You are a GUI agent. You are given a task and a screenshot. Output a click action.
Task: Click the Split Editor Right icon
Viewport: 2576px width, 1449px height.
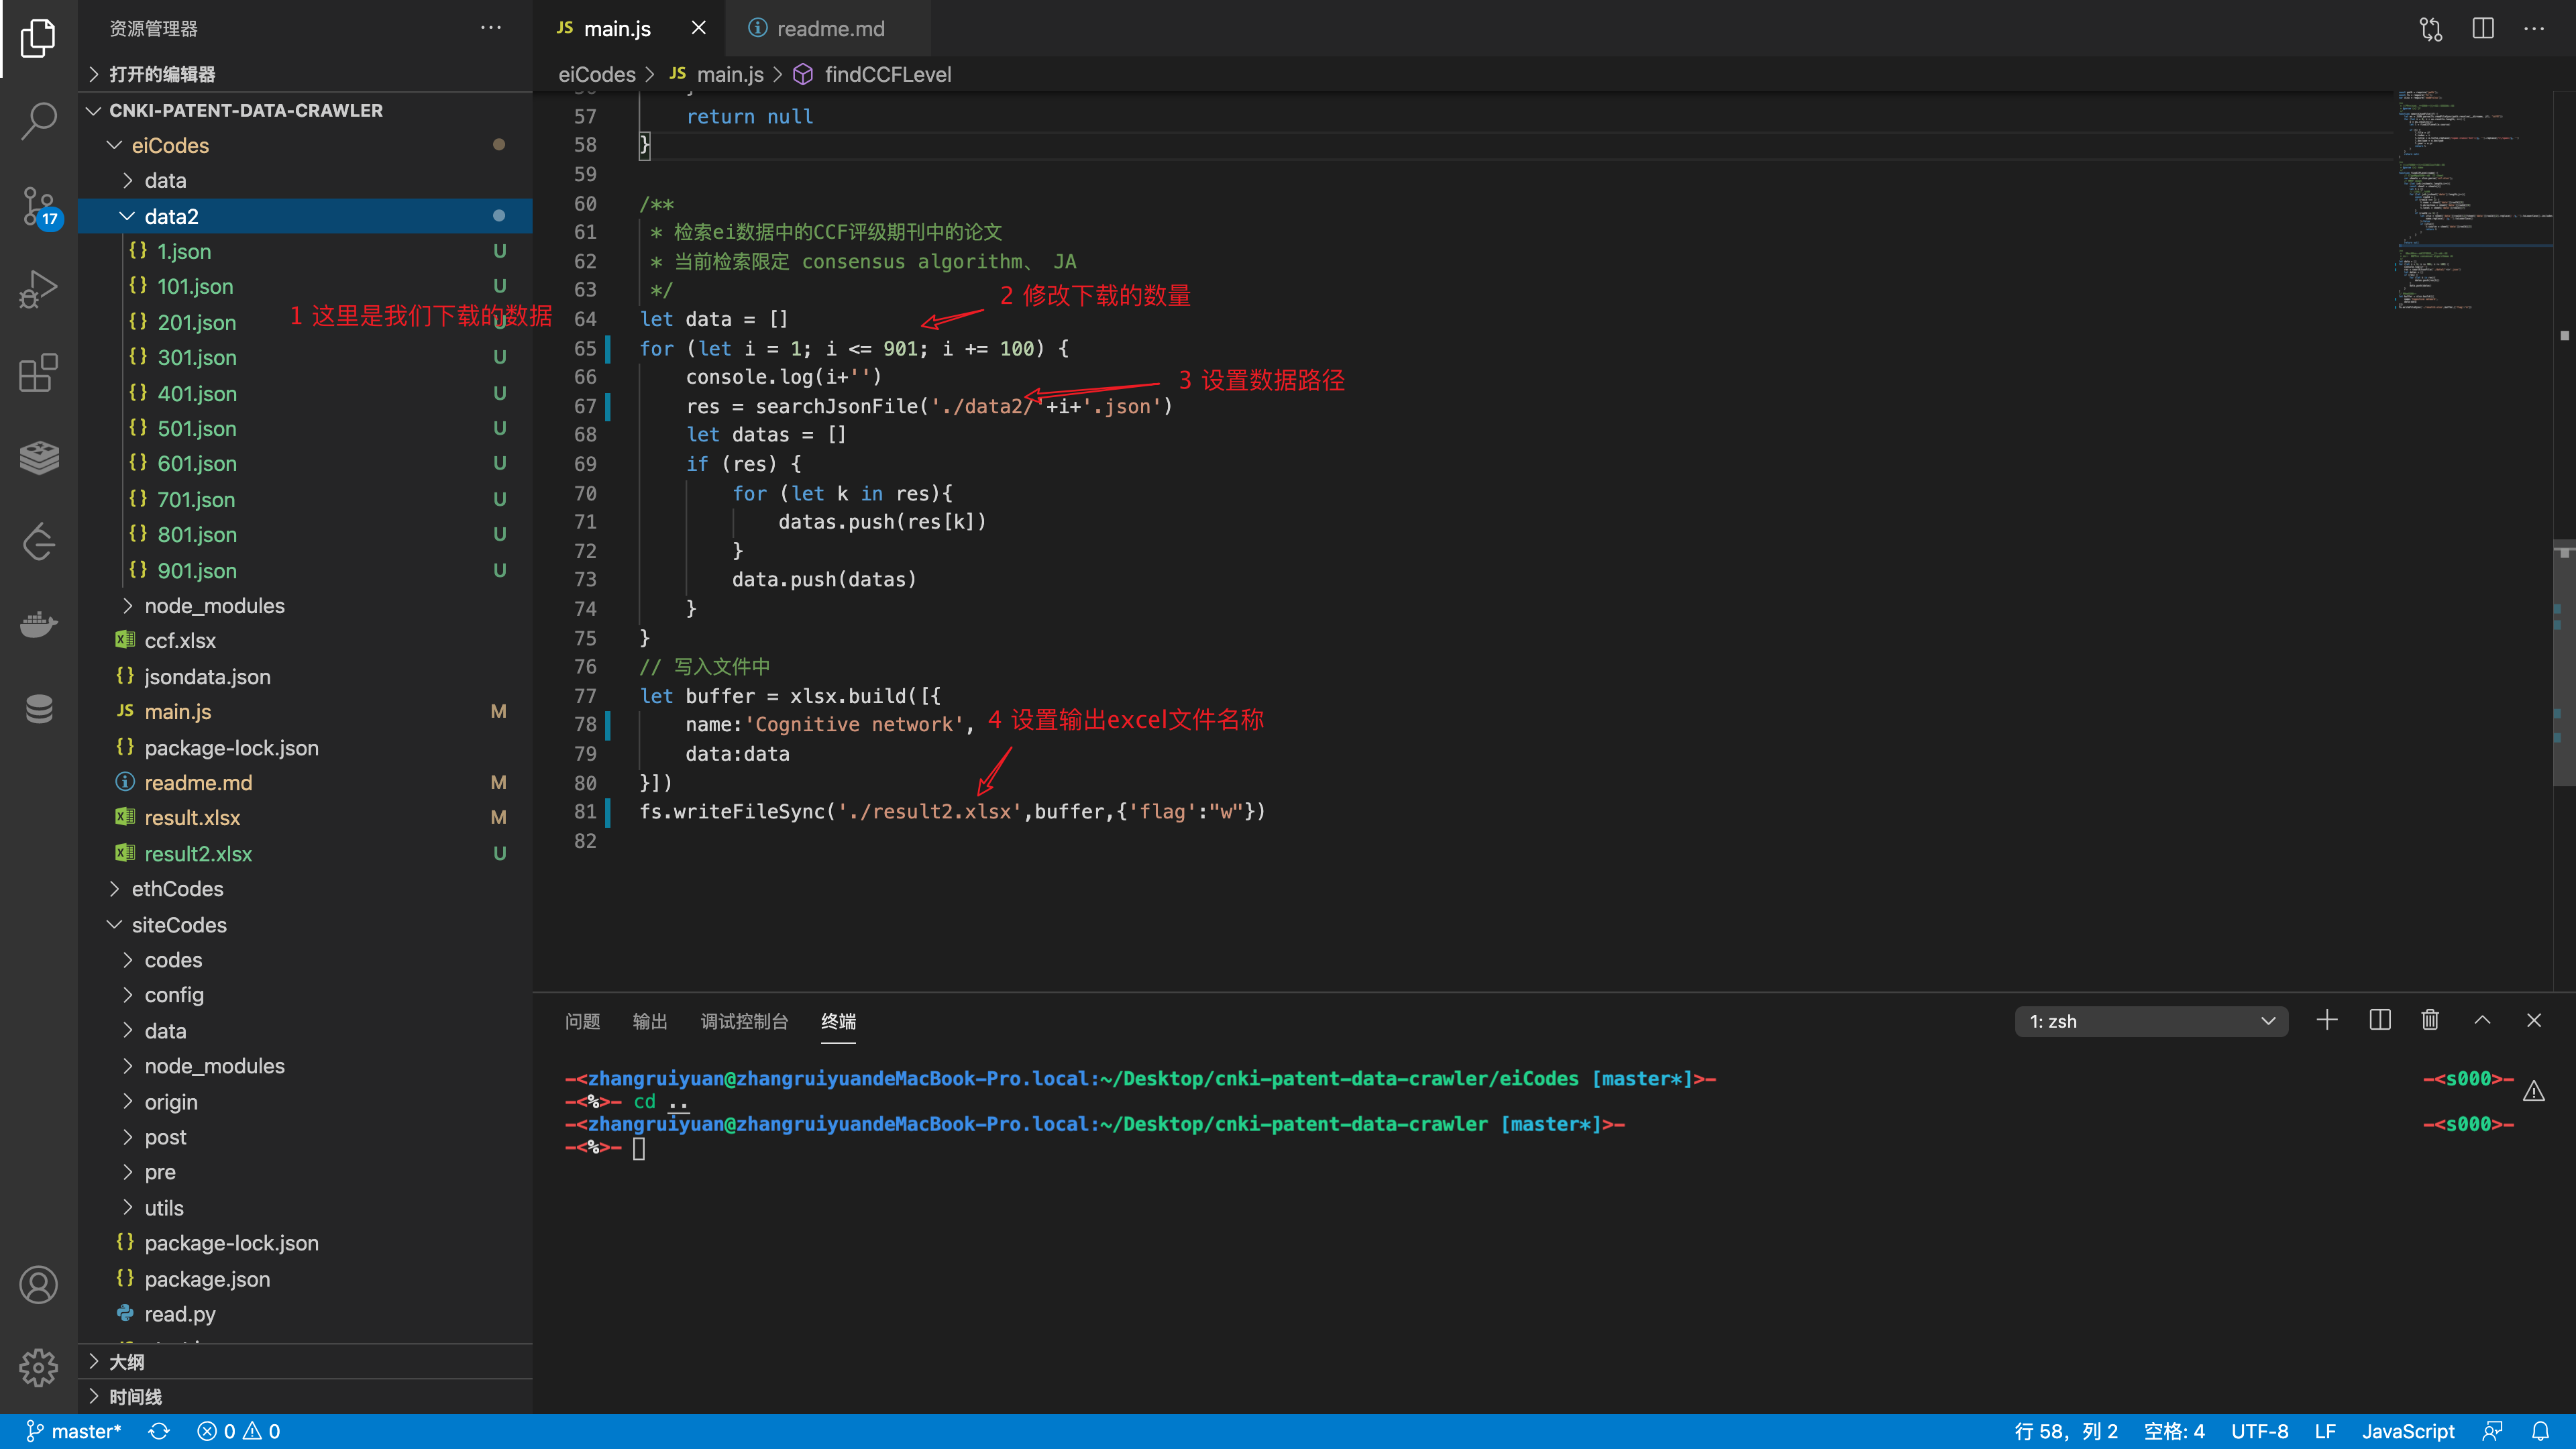click(x=2482, y=28)
